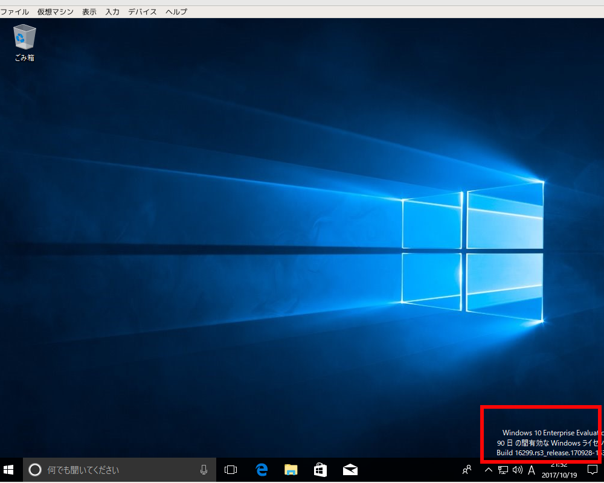Open the 仮想マシン menu
The width and height of the screenshot is (604, 483).
click(55, 11)
